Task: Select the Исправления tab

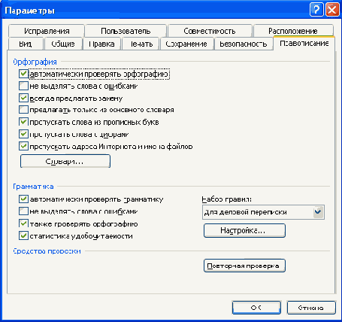Action: click(47, 31)
